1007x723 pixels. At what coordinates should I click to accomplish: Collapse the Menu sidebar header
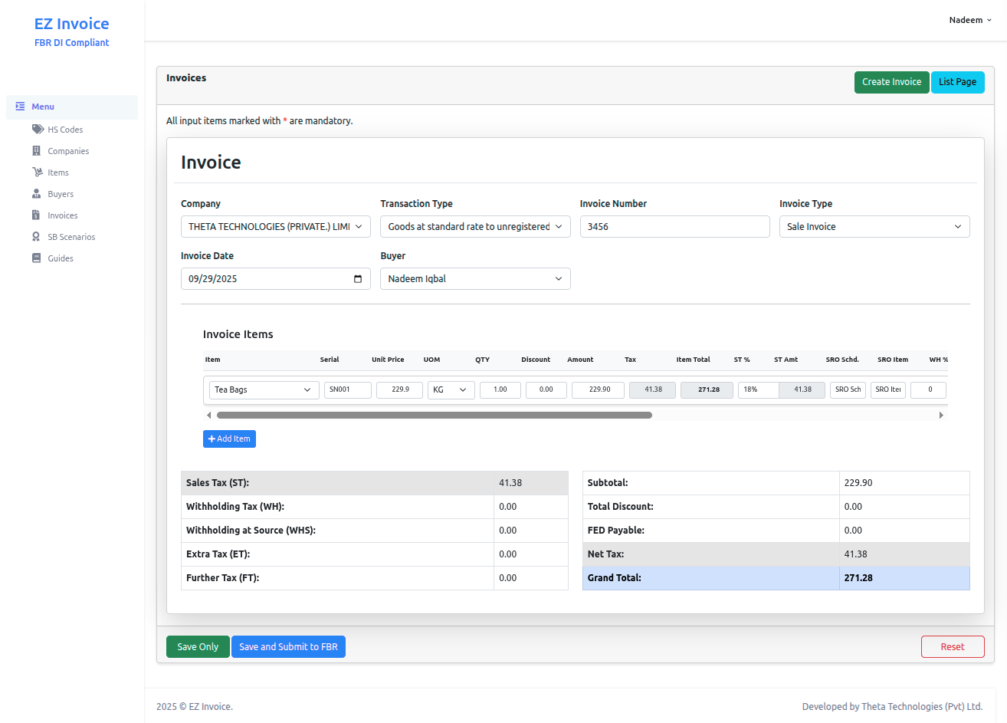(72, 107)
